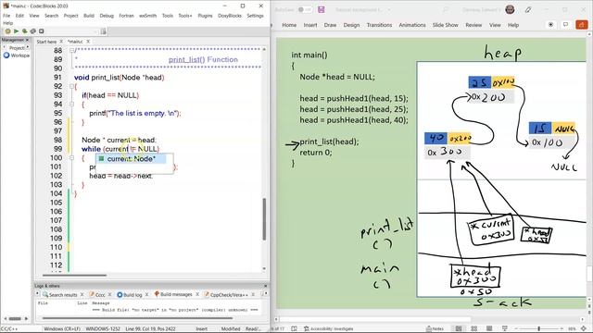Click the Notes button in PowerPoint status bar

click(435, 329)
